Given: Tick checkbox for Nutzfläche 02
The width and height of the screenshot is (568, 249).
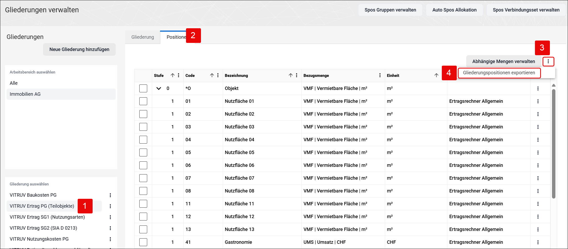Looking at the screenshot, I should point(143,114).
